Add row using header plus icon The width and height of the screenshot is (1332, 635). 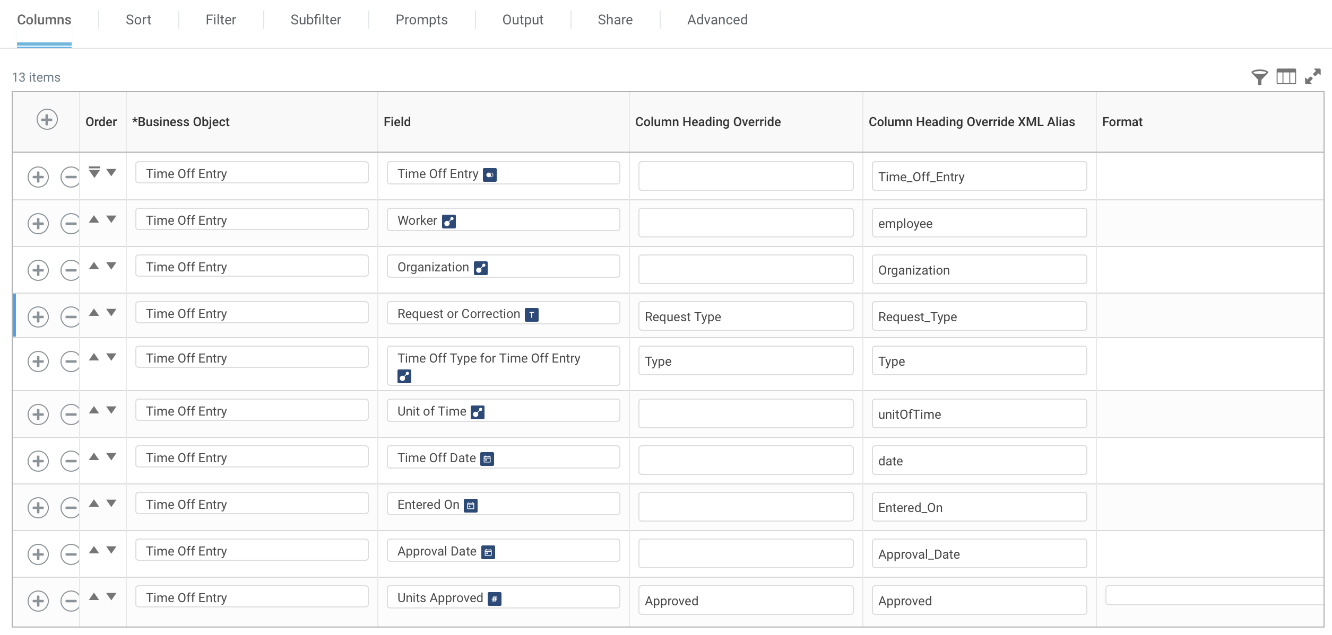click(x=47, y=120)
